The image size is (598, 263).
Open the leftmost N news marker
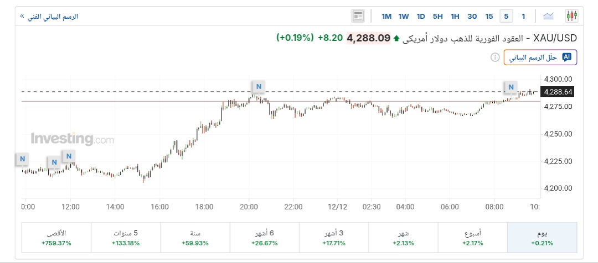pos(22,159)
